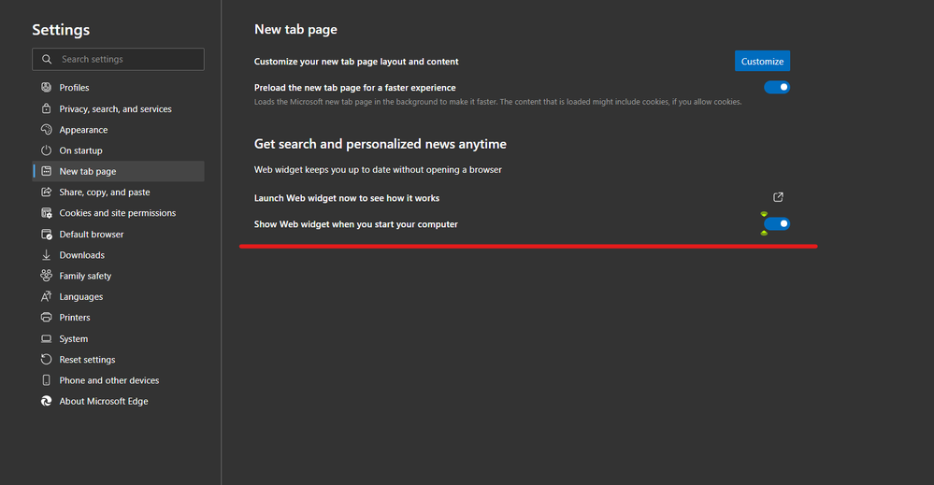This screenshot has width=934, height=485.
Task: Click the Appearance palette icon
Action: click(x=47, y=129)
